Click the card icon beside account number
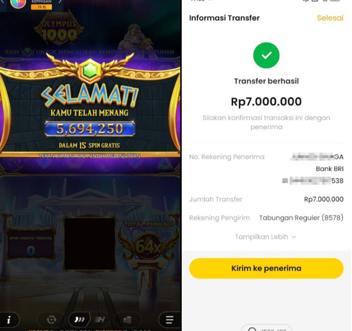Viewport: 352px width, 331px height. (285, 181)
